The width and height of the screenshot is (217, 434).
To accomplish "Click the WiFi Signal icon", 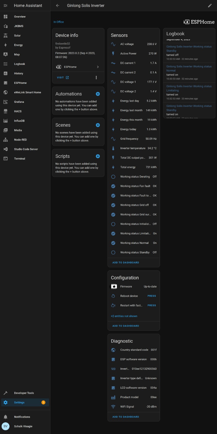I will click(x=113, y=407).
